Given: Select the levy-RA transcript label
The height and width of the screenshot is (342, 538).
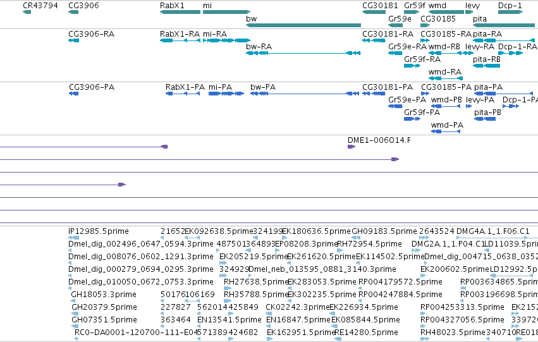Looking at the screenshot, I should 480,47.
